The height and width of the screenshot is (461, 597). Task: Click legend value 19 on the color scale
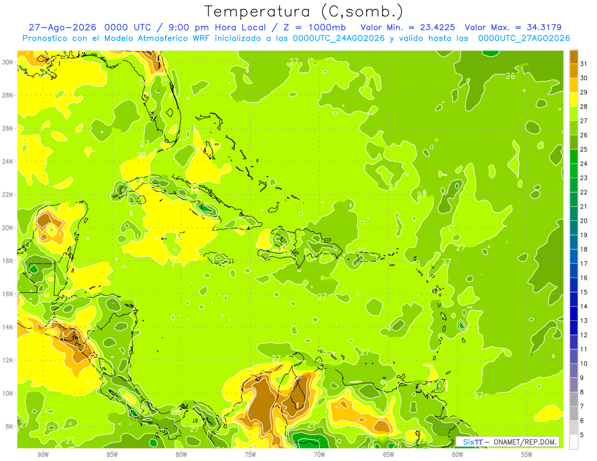[x=584, y=235]
